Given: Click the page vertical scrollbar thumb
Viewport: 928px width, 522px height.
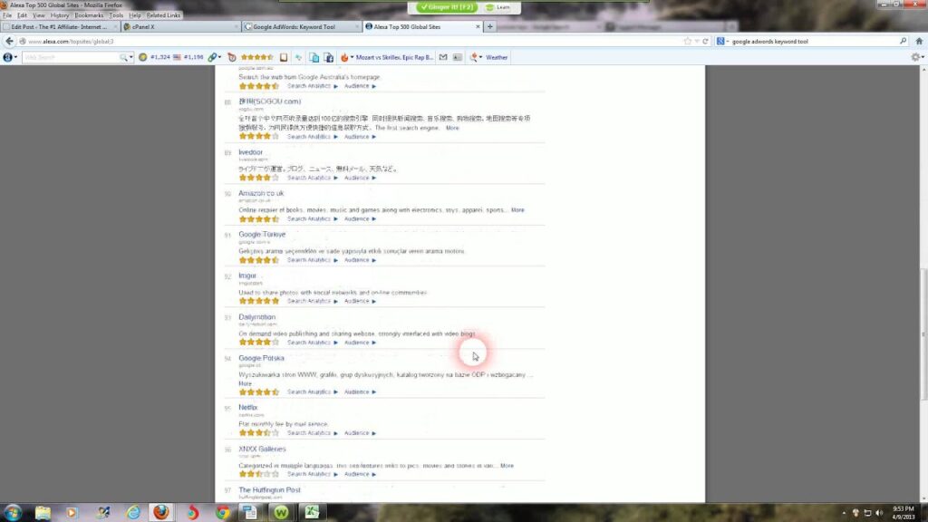Looking at the screenshot, I should [x=923, y=336].
